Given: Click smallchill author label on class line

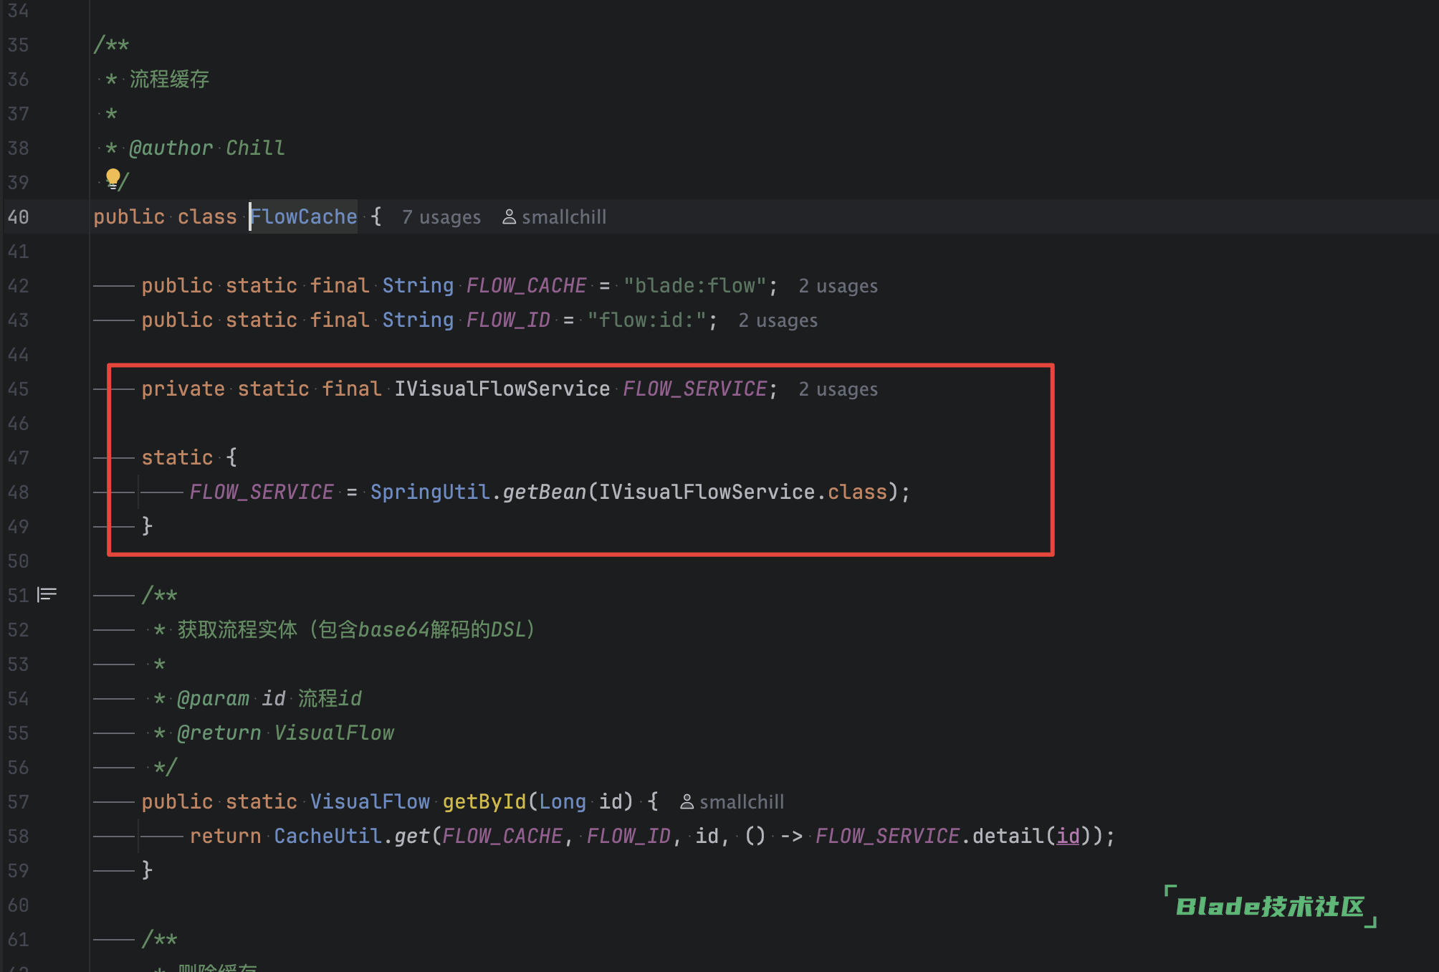Looking at the screenshot, I should point(564,217).
